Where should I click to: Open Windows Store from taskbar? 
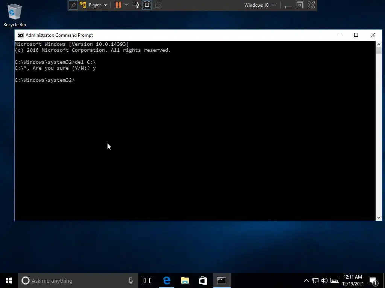[x=203, y=280]
